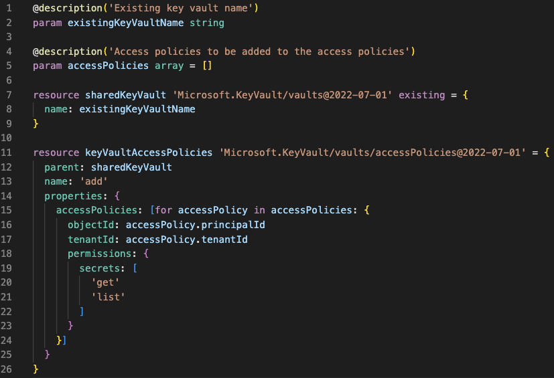Click the 'for' keyword on line 15

[x=163, y=210]
